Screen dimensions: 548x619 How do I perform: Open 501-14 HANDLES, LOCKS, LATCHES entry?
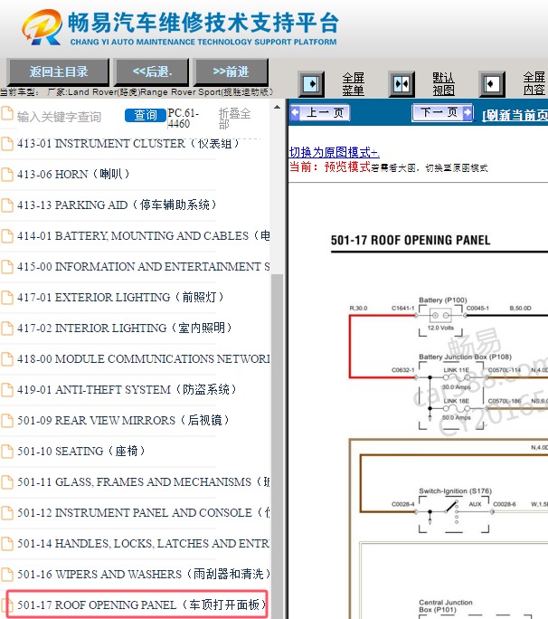click(x=143, y=544)
